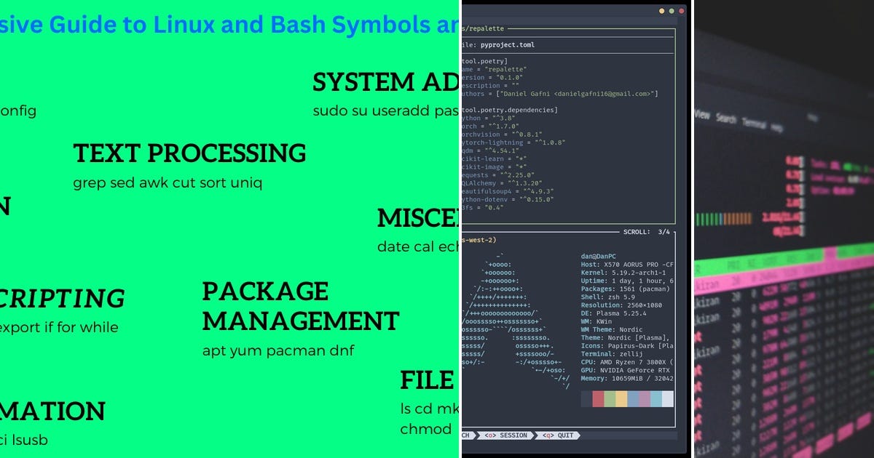Select the red swatch in the neofetch palette
874x458 pixels.
(x=597, y=398)
